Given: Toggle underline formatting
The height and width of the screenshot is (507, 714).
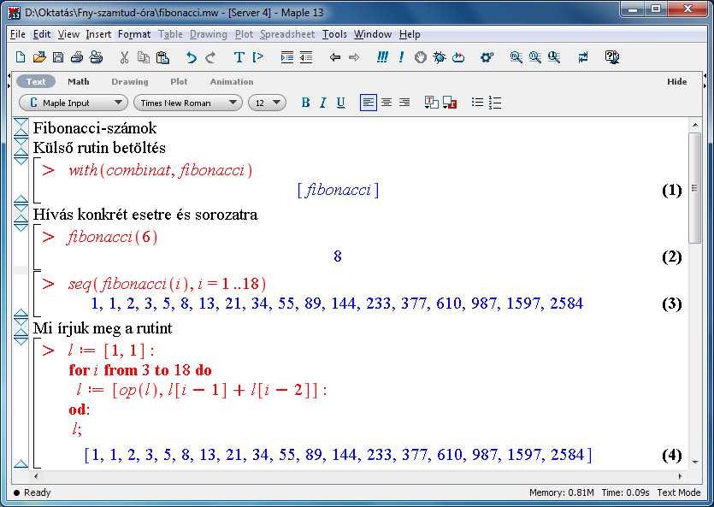Looking at the screenshot, I should (x=340, y=103).
